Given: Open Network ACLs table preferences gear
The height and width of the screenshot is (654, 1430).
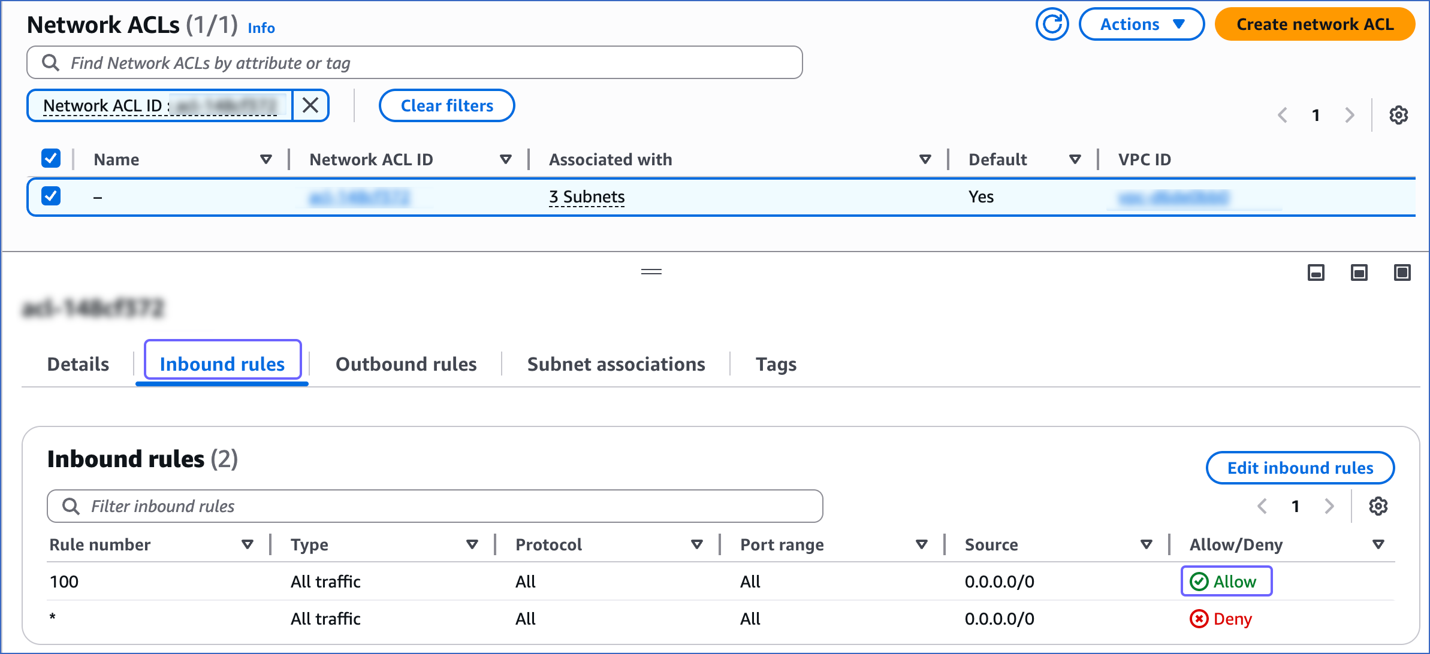Looking at the screenshot, I should click(x=1399, y=115).
